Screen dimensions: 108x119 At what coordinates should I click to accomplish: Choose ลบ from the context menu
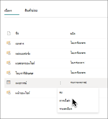tap(61, 92)
